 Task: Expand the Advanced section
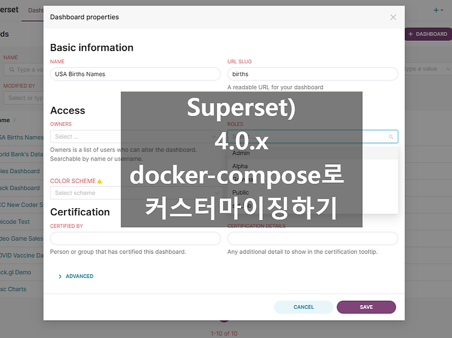[x=76, y=276]
